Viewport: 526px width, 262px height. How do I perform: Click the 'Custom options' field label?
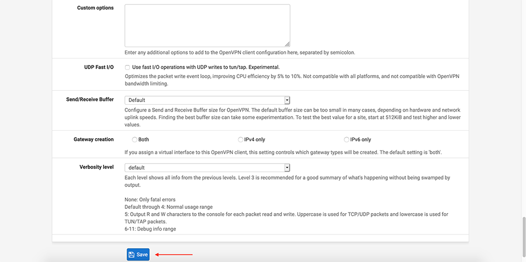tap(95, 8)
